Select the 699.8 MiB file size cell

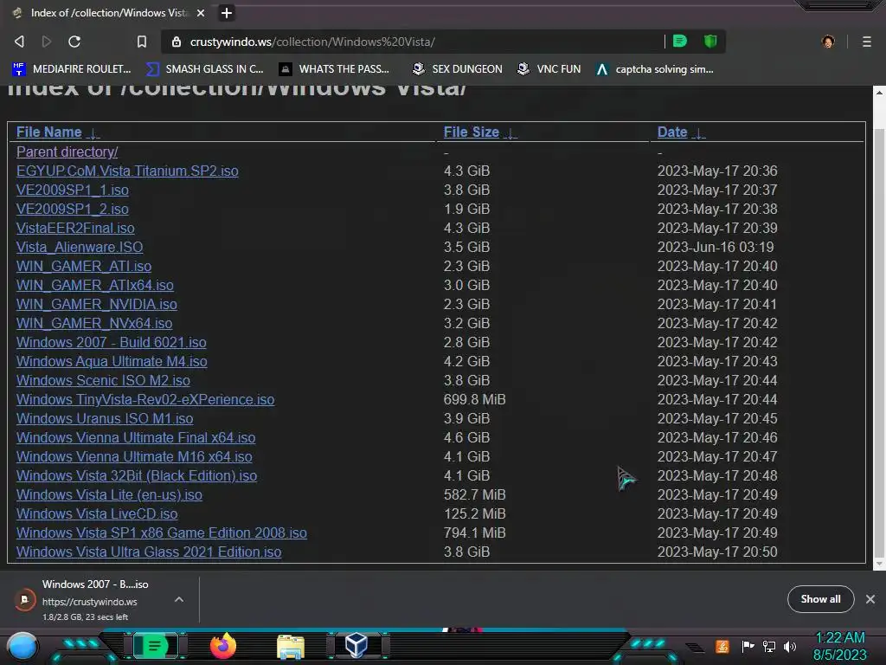(x=475, y=399)
